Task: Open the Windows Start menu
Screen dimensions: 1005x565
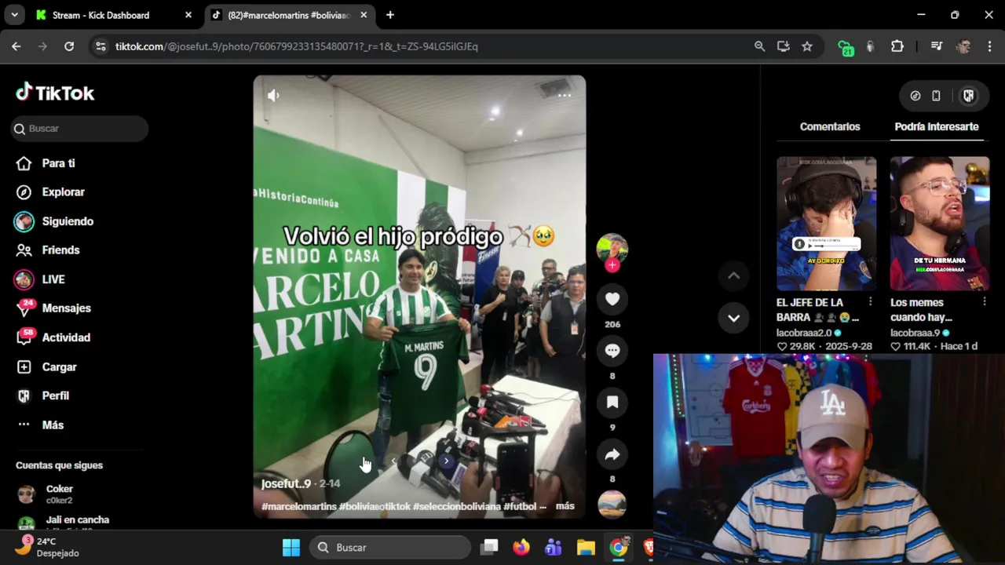Action: 291,548
